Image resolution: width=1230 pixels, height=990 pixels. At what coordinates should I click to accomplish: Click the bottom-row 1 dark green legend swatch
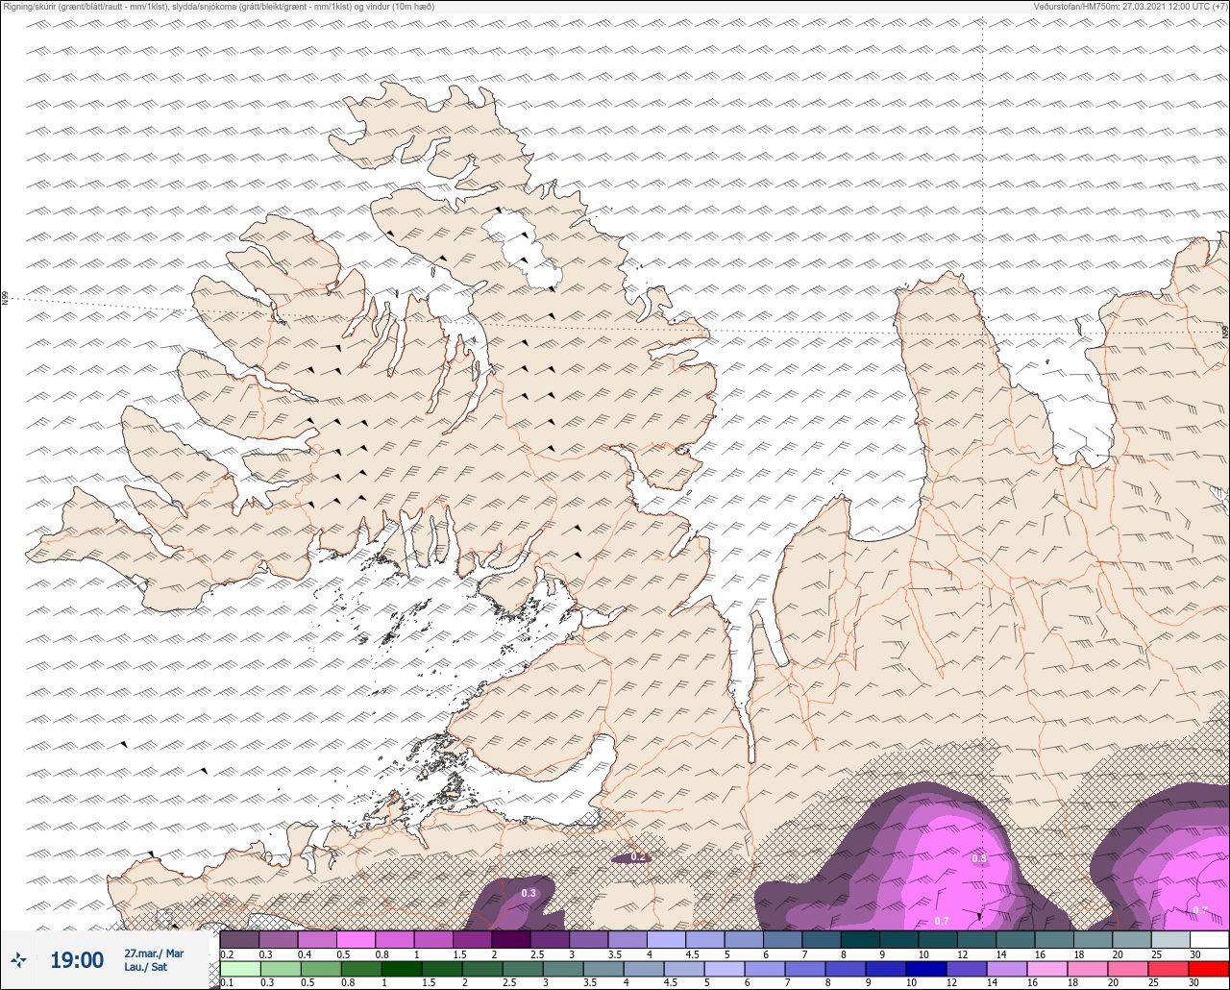tap(402, 969)
